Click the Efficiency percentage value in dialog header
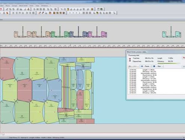This screenshot has height=140, width=185. [x=170, y=61]
